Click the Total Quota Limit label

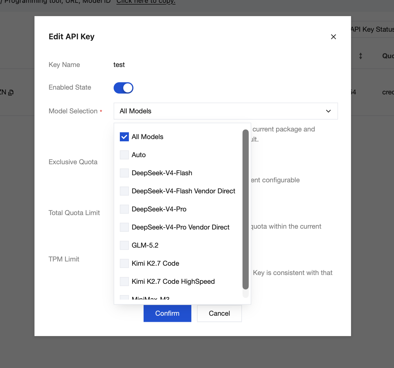coord(74,213)
